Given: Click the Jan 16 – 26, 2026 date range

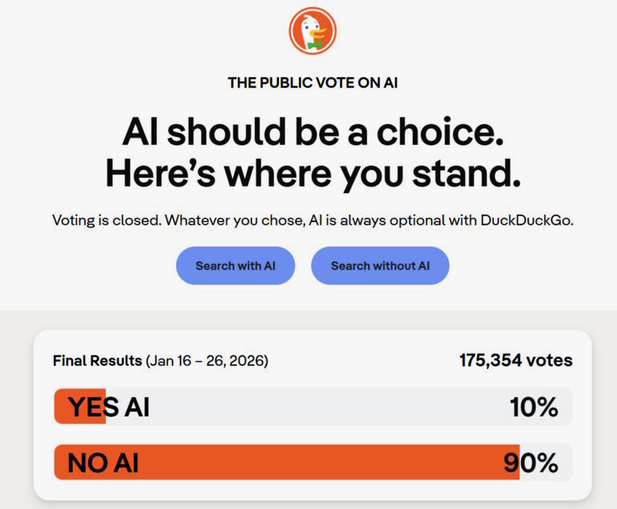Looking at the screenshot, I should pyautogui.click(x=207, y=361).
